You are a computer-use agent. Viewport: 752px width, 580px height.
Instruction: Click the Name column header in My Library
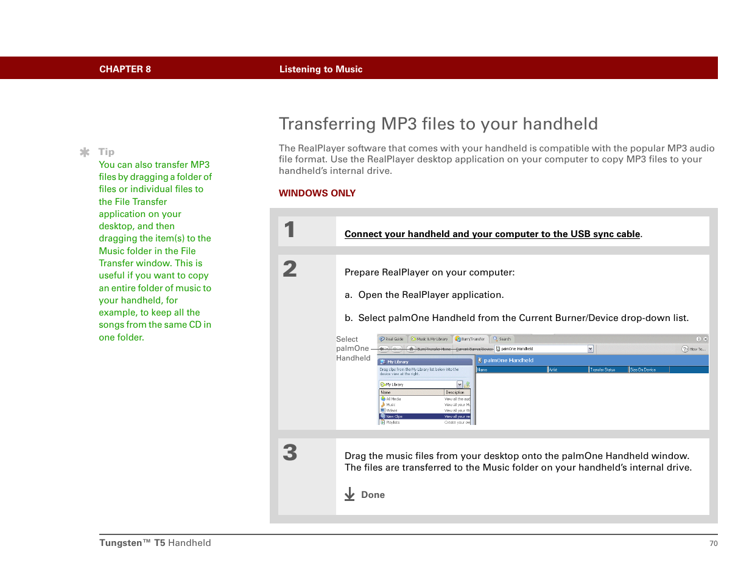412,392
